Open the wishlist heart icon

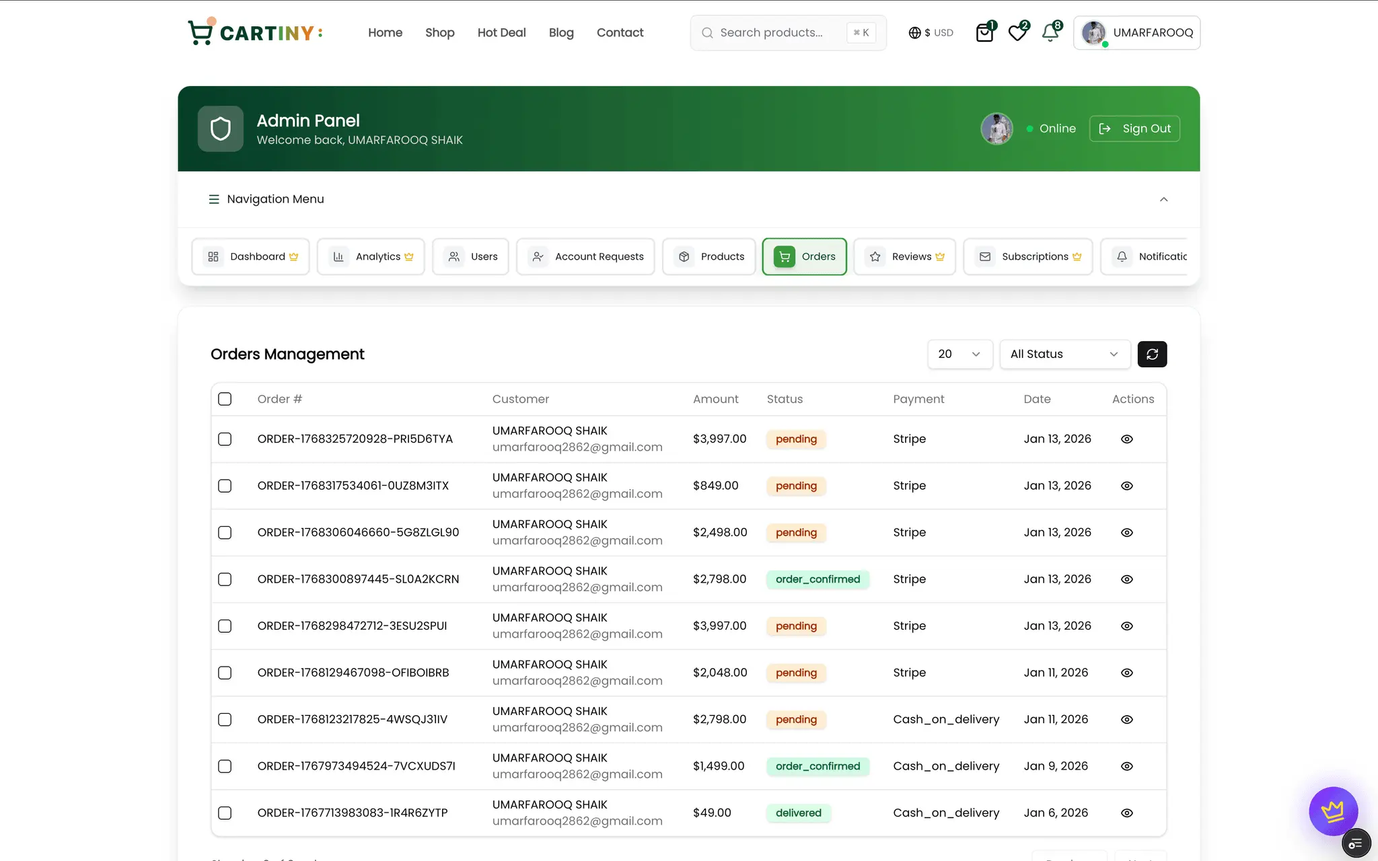click(1018, 32)
